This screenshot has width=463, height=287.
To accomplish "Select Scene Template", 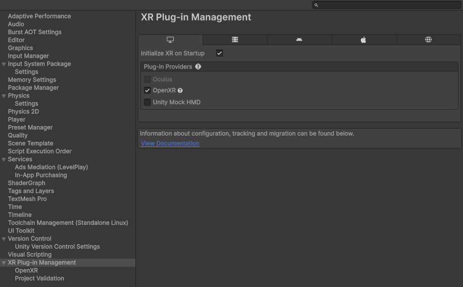I will click(x=30, y=143).
